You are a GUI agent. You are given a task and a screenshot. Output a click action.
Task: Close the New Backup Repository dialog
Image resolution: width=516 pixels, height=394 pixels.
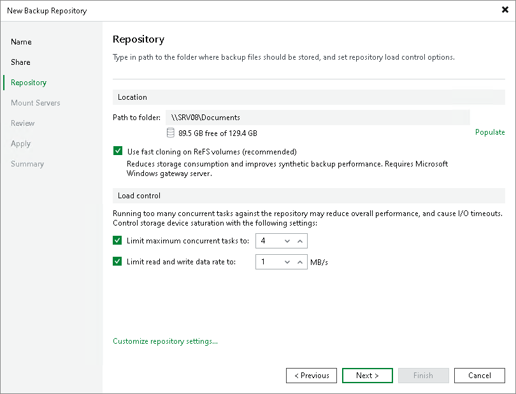(505, 10)
